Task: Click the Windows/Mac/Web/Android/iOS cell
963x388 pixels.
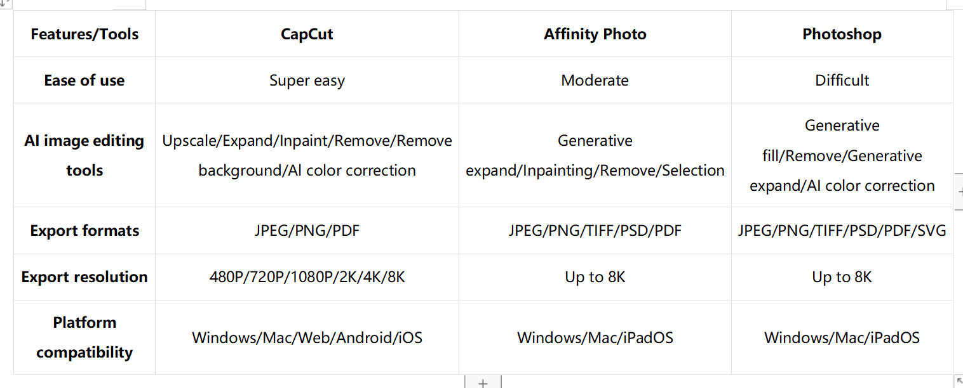Action: 307,337
